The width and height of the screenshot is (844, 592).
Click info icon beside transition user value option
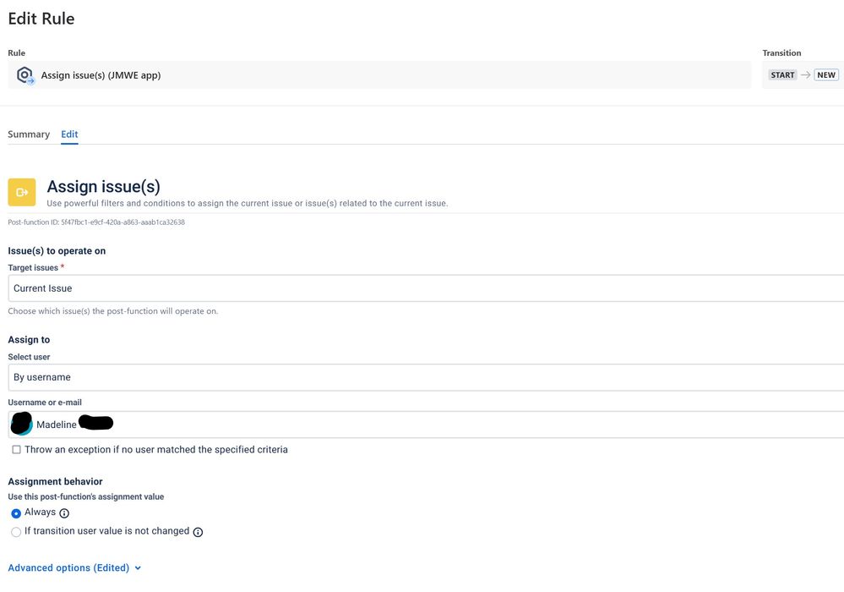click(x=198, y=532)
